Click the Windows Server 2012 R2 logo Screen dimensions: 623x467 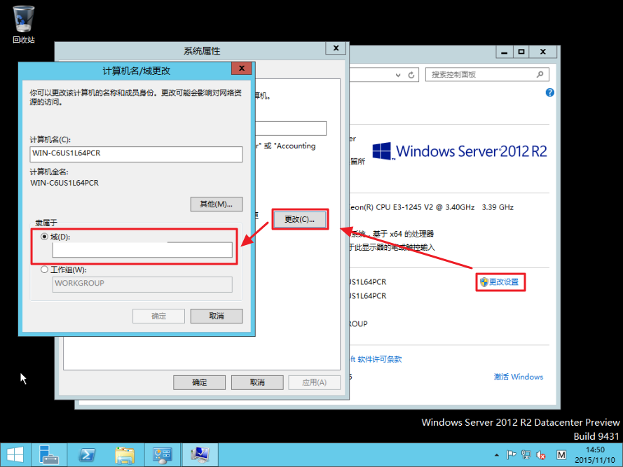pos(460,151)
